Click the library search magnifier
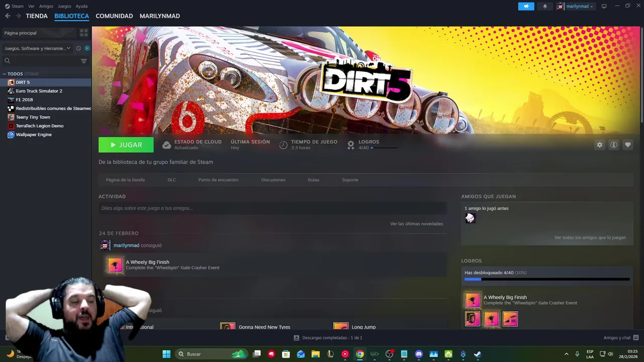 [7, 61]
